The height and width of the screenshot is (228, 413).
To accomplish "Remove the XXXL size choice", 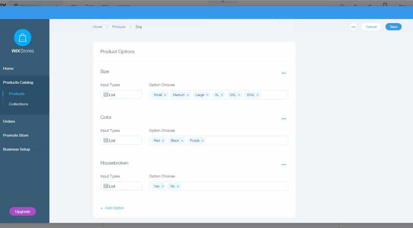I will click(258, 95).
